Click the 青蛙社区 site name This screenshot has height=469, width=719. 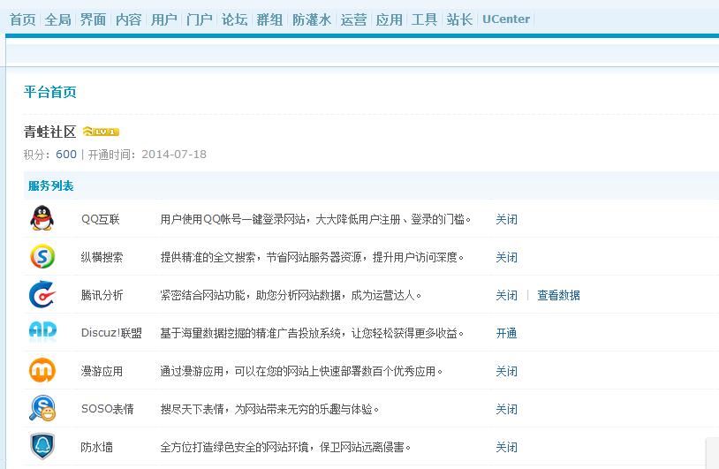coord(49,132)
